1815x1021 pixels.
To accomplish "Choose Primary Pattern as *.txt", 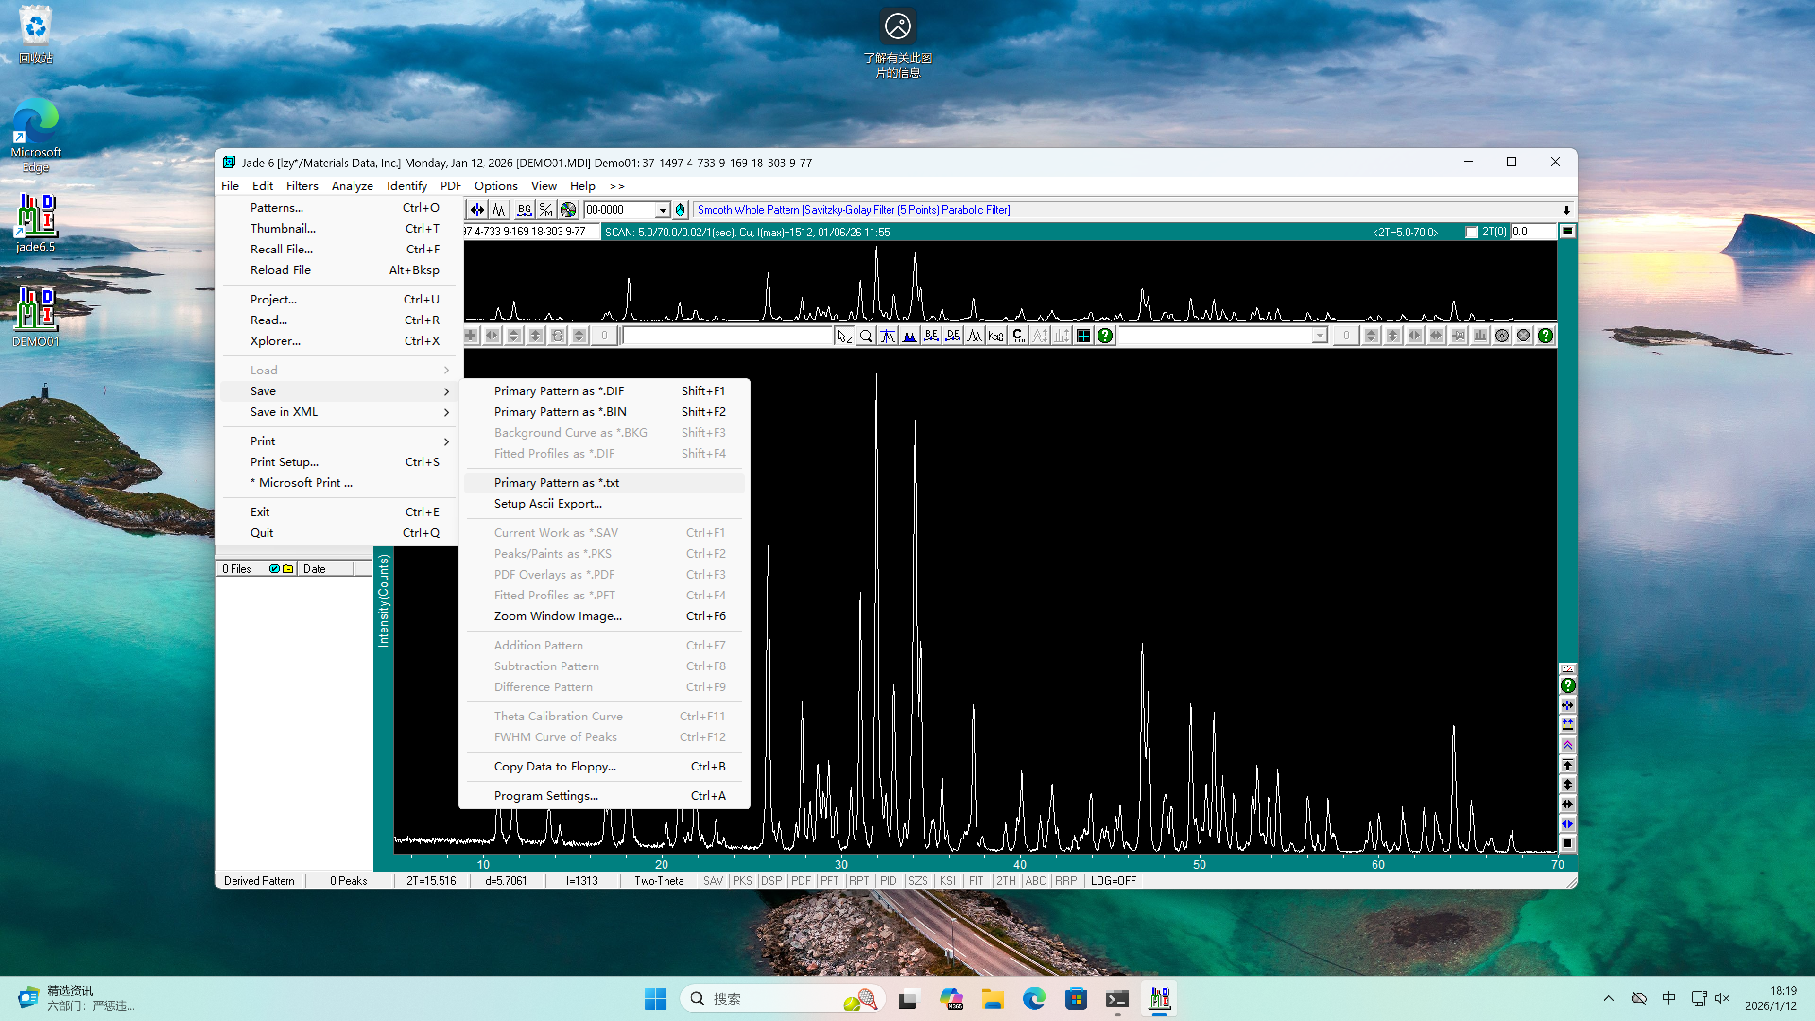I will coord(557,483).
